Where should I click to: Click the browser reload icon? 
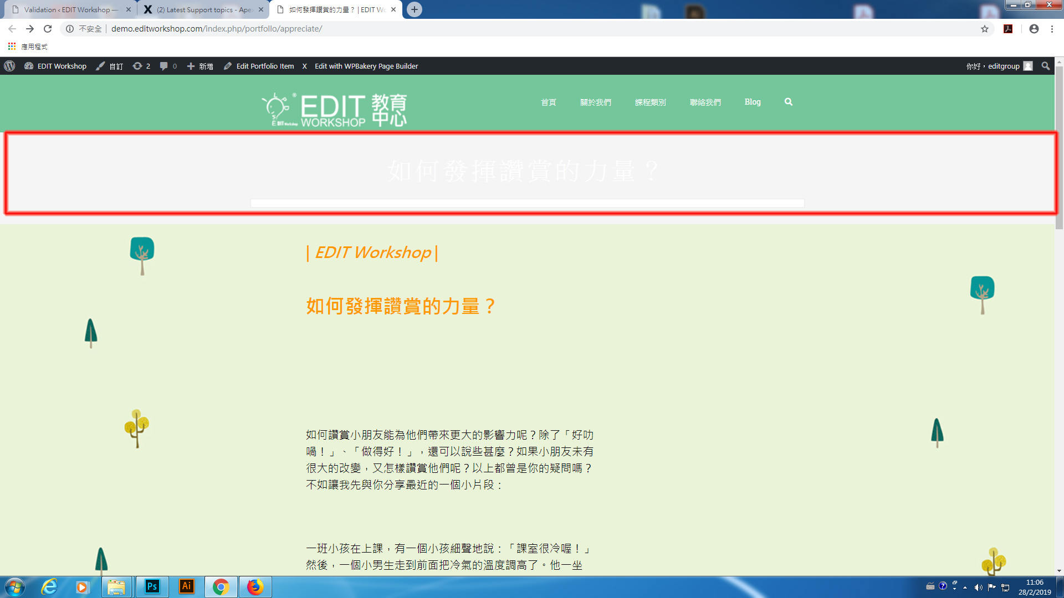point(48,29)
